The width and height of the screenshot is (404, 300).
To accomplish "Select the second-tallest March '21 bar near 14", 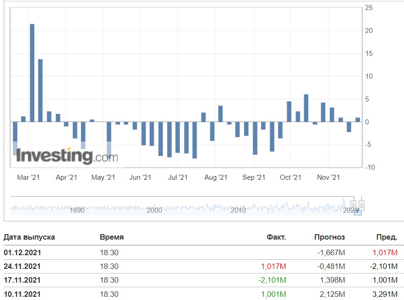I will (x=40, y=90).
